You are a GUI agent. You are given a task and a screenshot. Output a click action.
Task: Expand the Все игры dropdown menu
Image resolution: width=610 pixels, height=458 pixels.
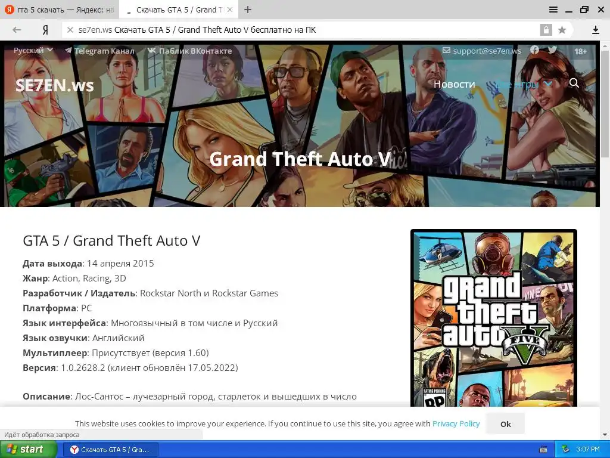(523, 84)
